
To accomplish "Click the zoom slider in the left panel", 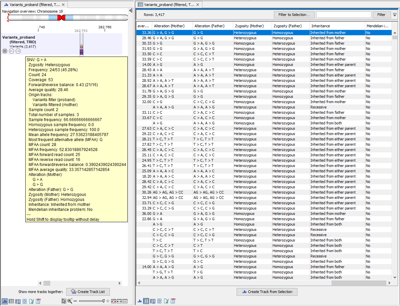I will coord(92,301).
